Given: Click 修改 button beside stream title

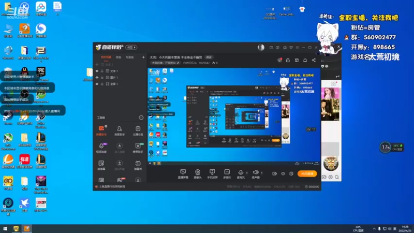Looking at the screenshot, I should point(209,57).
